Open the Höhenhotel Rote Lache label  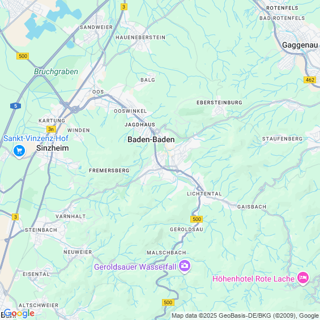point(254,279)
